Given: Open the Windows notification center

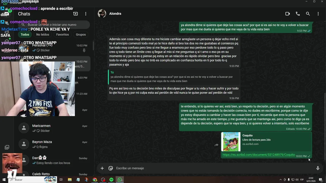Looking at the screenshot, I should (321, 180).
